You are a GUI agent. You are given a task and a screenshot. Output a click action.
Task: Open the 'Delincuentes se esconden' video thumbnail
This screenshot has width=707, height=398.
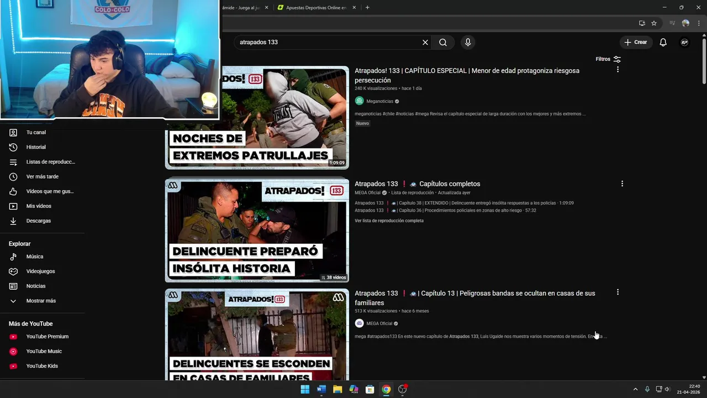(x=257, y=334)
